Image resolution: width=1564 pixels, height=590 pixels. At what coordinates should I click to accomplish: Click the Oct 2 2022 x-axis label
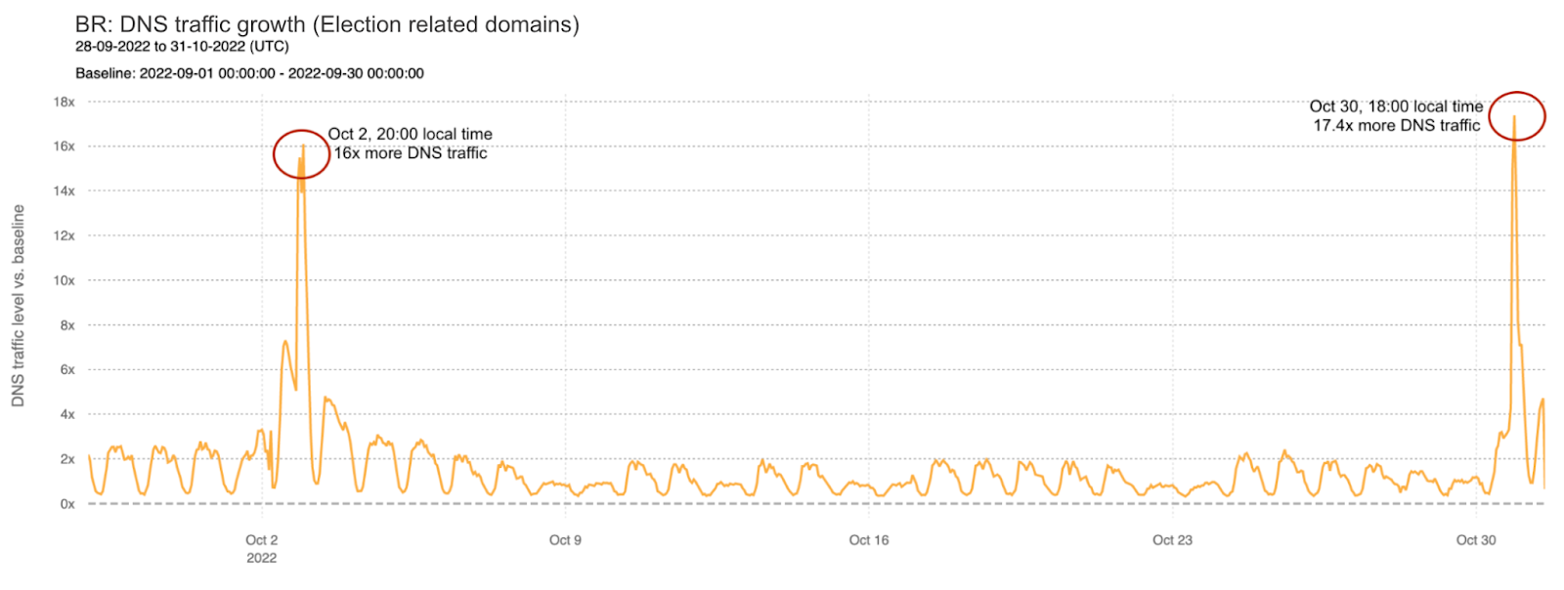(x=262, y=549)
